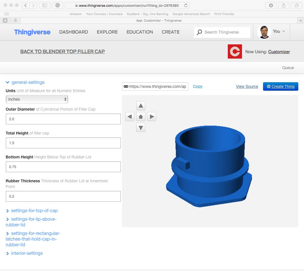This screenshot has height=271, width=304.
Task: Click the Safari address bar
Action: pos(127,5)
